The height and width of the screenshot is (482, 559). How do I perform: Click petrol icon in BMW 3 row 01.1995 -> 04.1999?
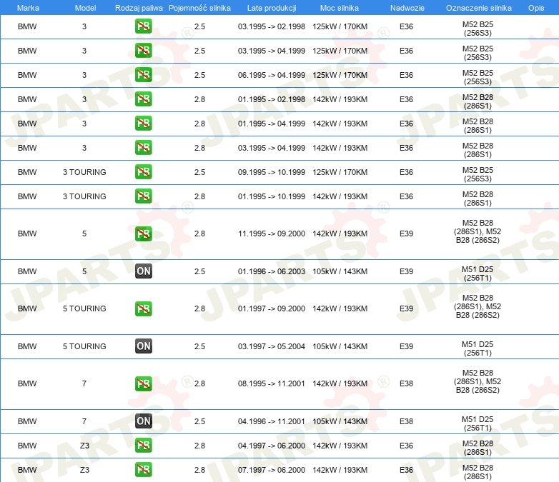pos(143,124)
